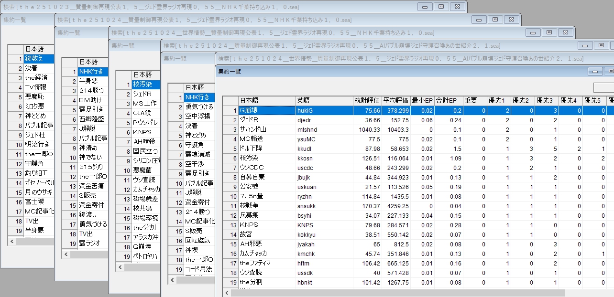Maximize the the251023 search window
The width and height of the screenshot is (614, 297).
pyautogui.click(x=441, y=7)
